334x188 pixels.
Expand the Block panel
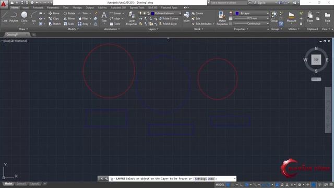[198, 29]
